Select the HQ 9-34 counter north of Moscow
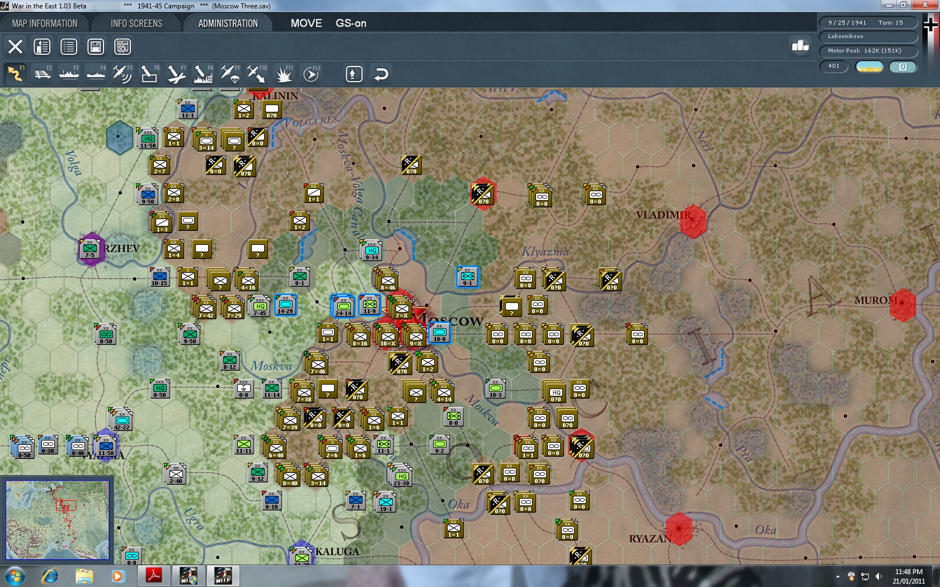The height and width of the screenshot is (587, 940). pyautogui.click(x=372, y=250)
